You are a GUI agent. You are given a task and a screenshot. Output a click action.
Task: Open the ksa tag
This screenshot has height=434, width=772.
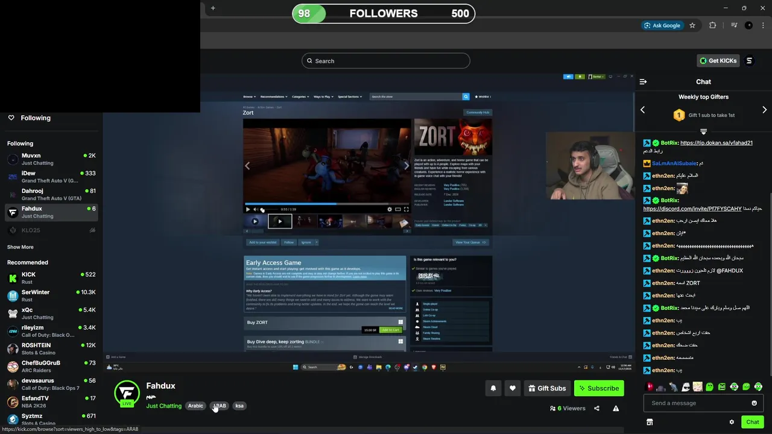pos(239,406)
